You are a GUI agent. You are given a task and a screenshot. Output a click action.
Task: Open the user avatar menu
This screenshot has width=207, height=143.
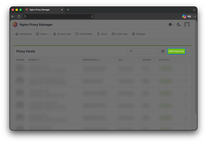pos(187,25)
